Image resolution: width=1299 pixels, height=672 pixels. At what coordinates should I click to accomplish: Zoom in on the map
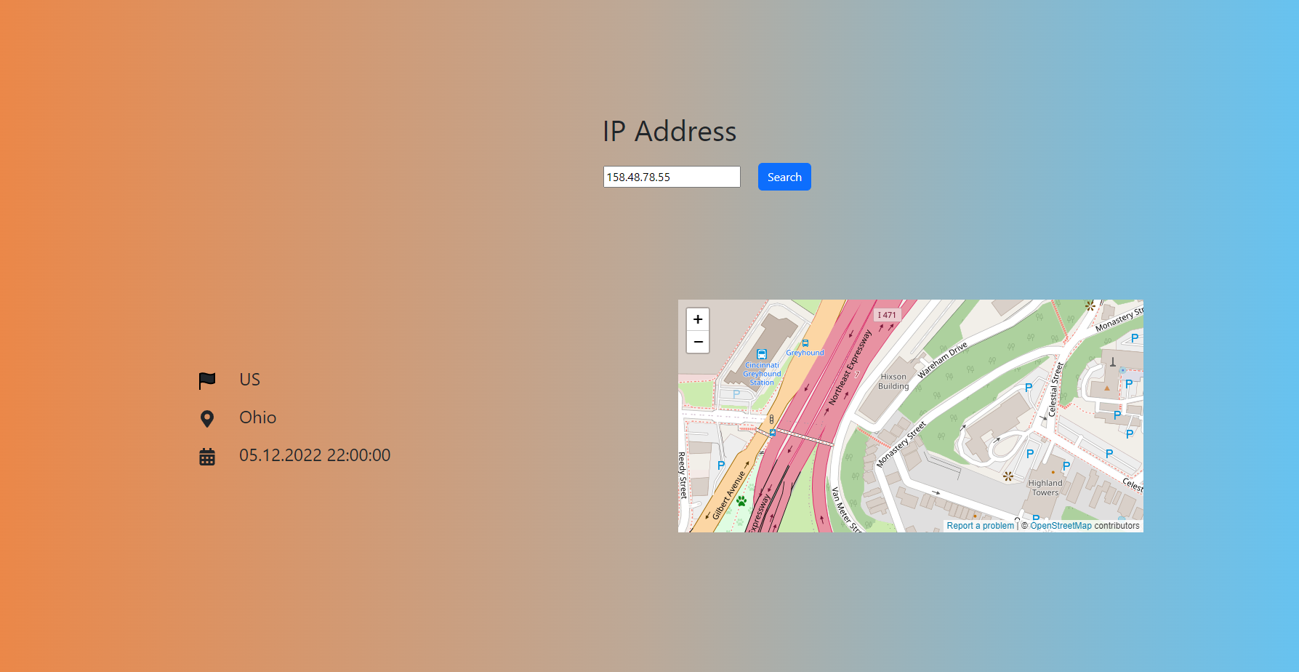(x=697, y=319)
